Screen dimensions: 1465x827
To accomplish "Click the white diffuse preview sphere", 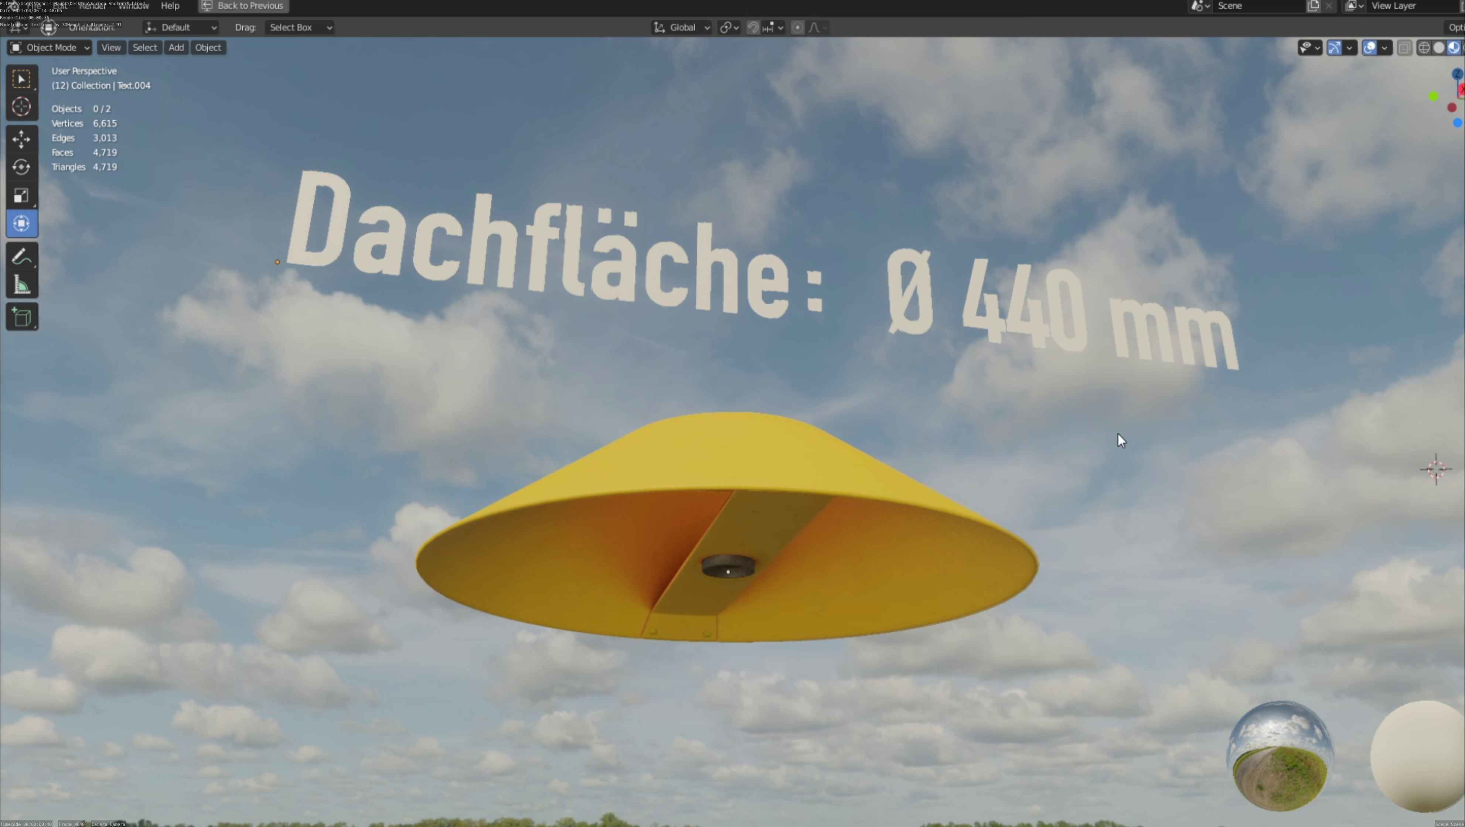I will [x=1418, y=756].
